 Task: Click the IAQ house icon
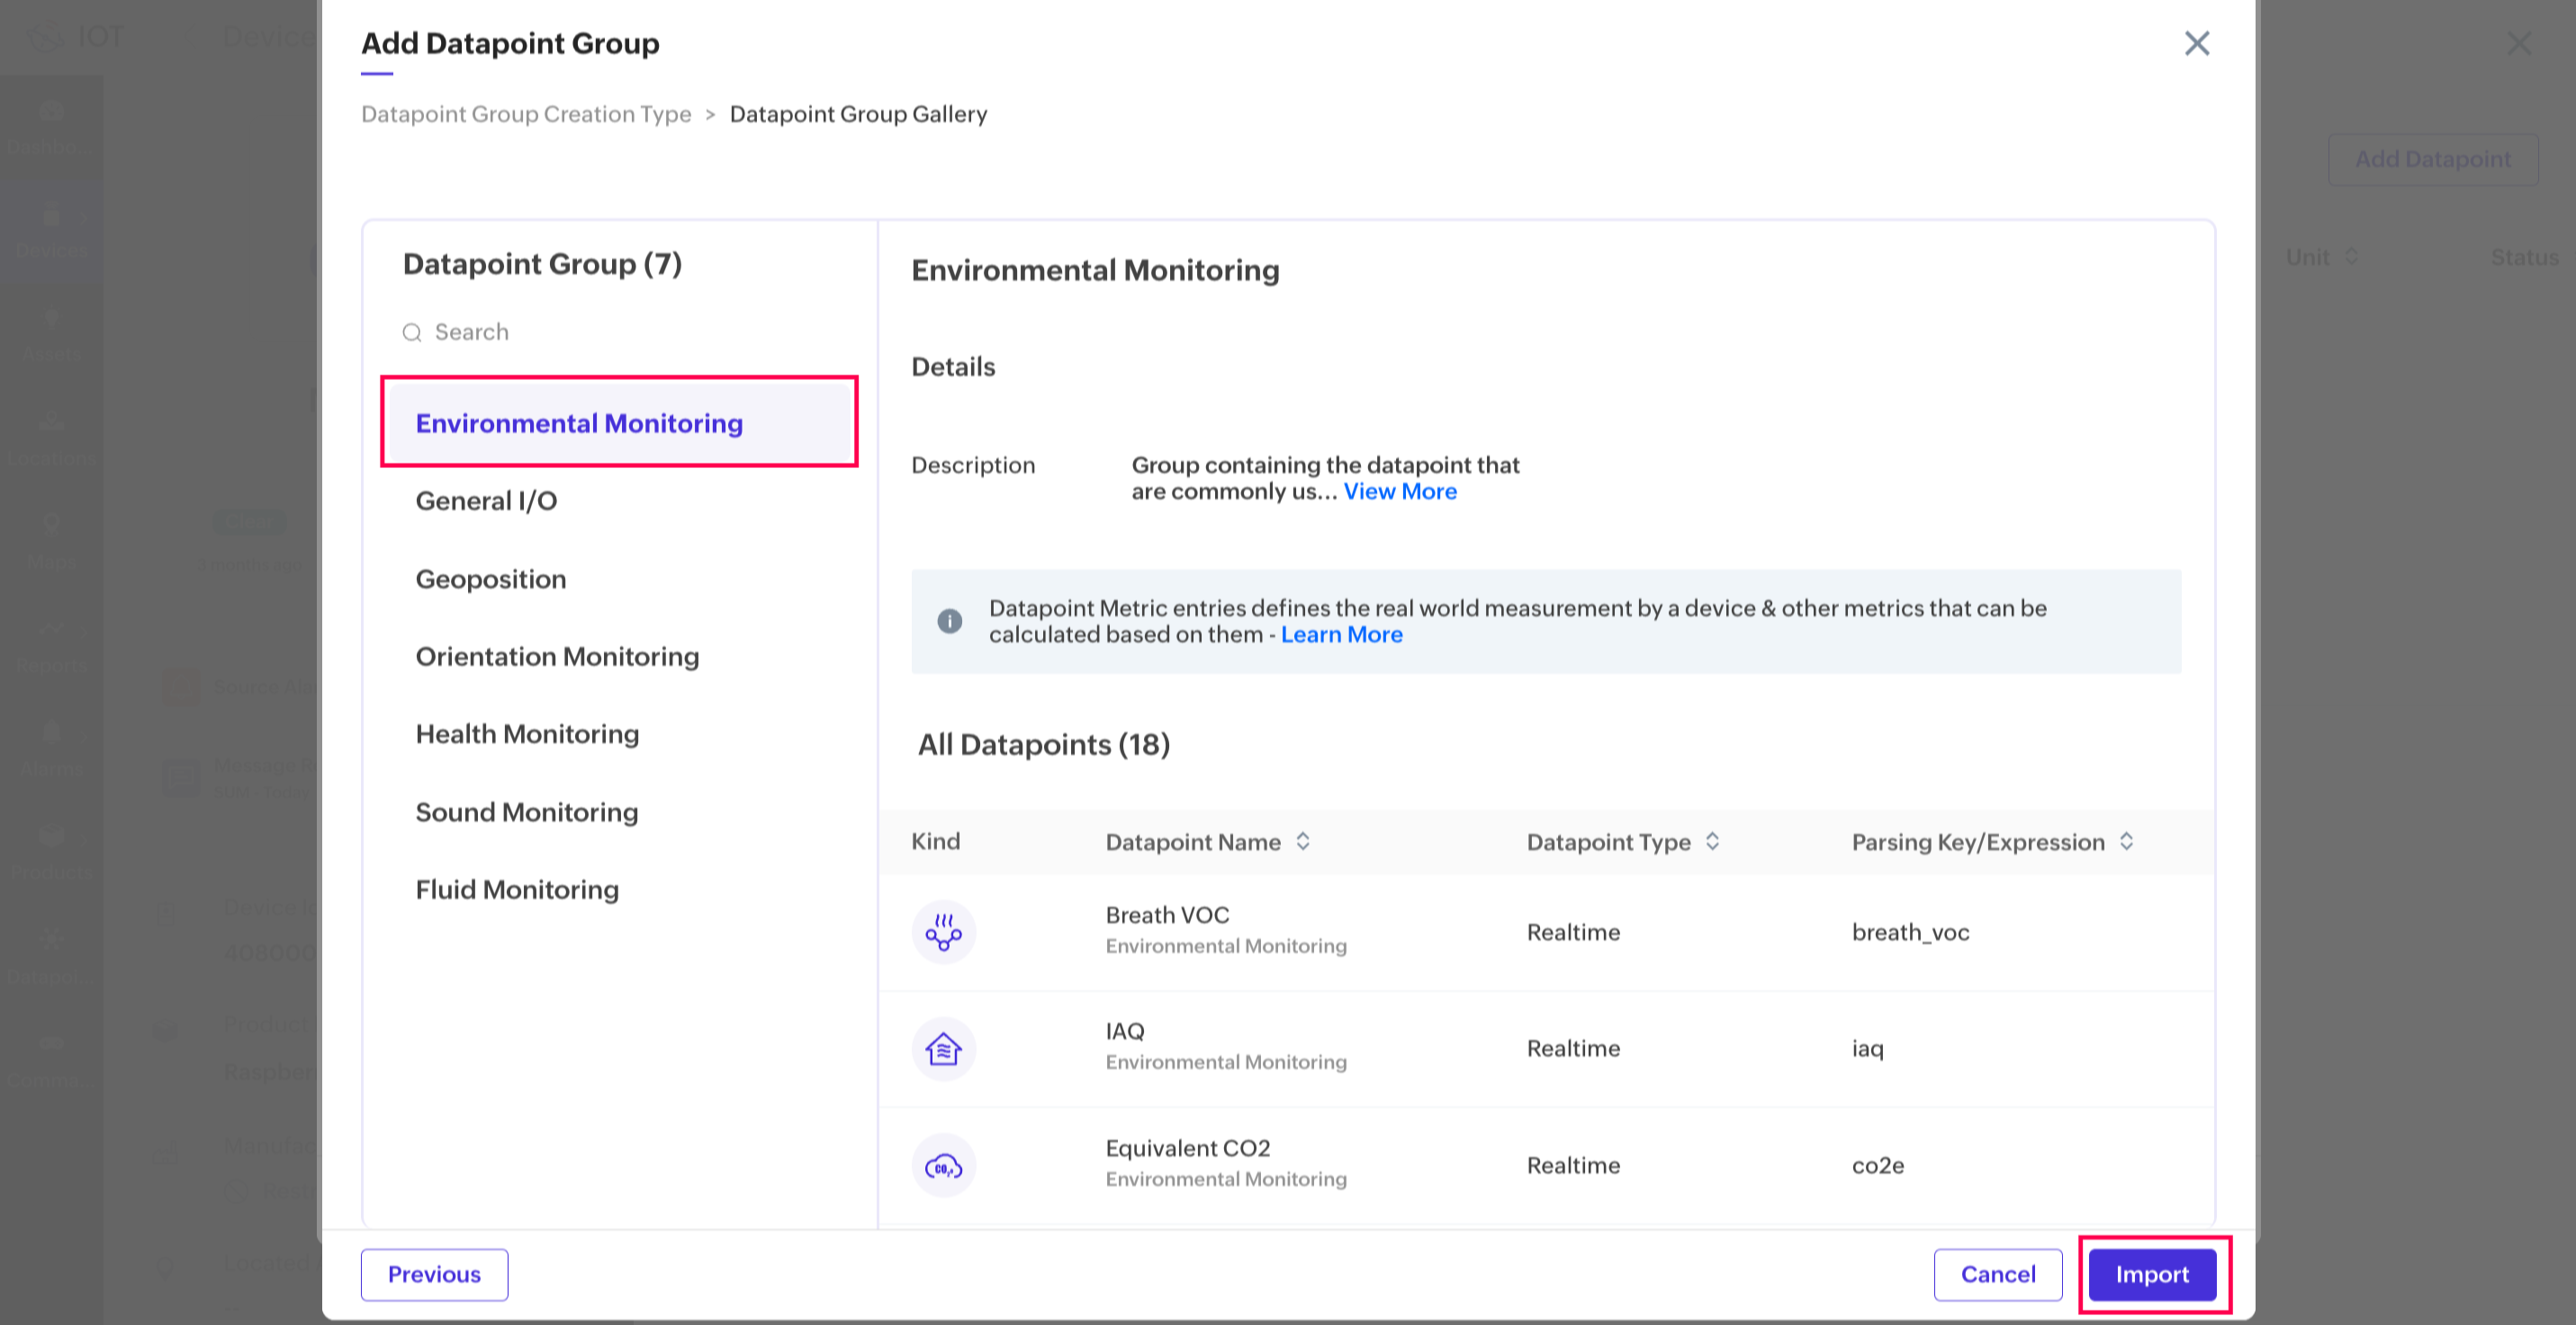click(x=943, y=1049)
